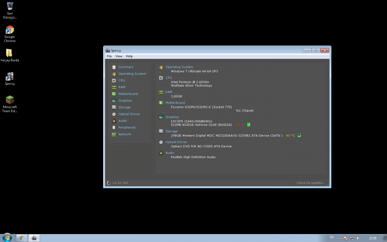
Task: Select Graphics in the sidebar
Action: pyautogui.click(x=125, y=101)
